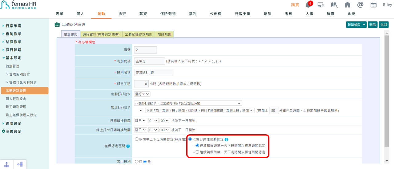Click the @ mail icon in header
Viewport: 394px width, 169px height.
click(x=360, y=5)
